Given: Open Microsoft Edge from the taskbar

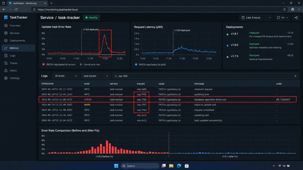Looking at the screenshot, I should (x=179, y=166).
